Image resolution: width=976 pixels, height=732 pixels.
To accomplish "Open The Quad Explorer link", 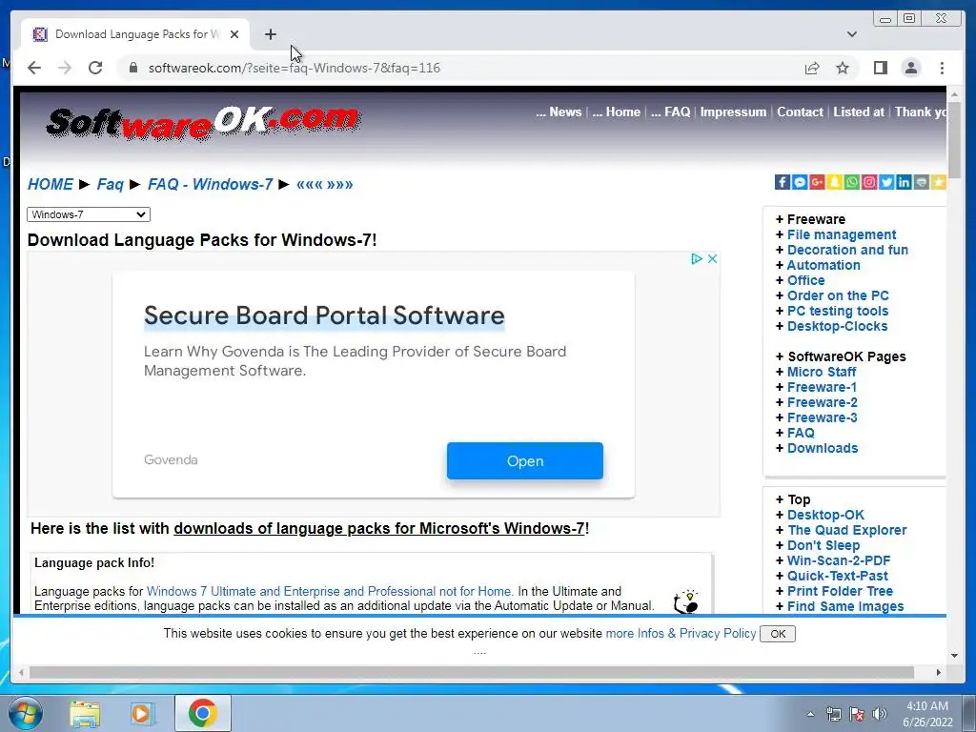I will [847, 530].
